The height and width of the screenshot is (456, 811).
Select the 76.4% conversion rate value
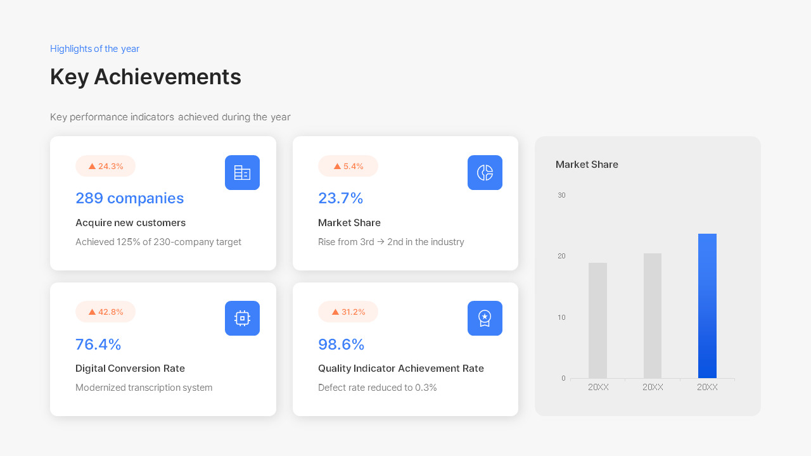[x=98, y=344]
